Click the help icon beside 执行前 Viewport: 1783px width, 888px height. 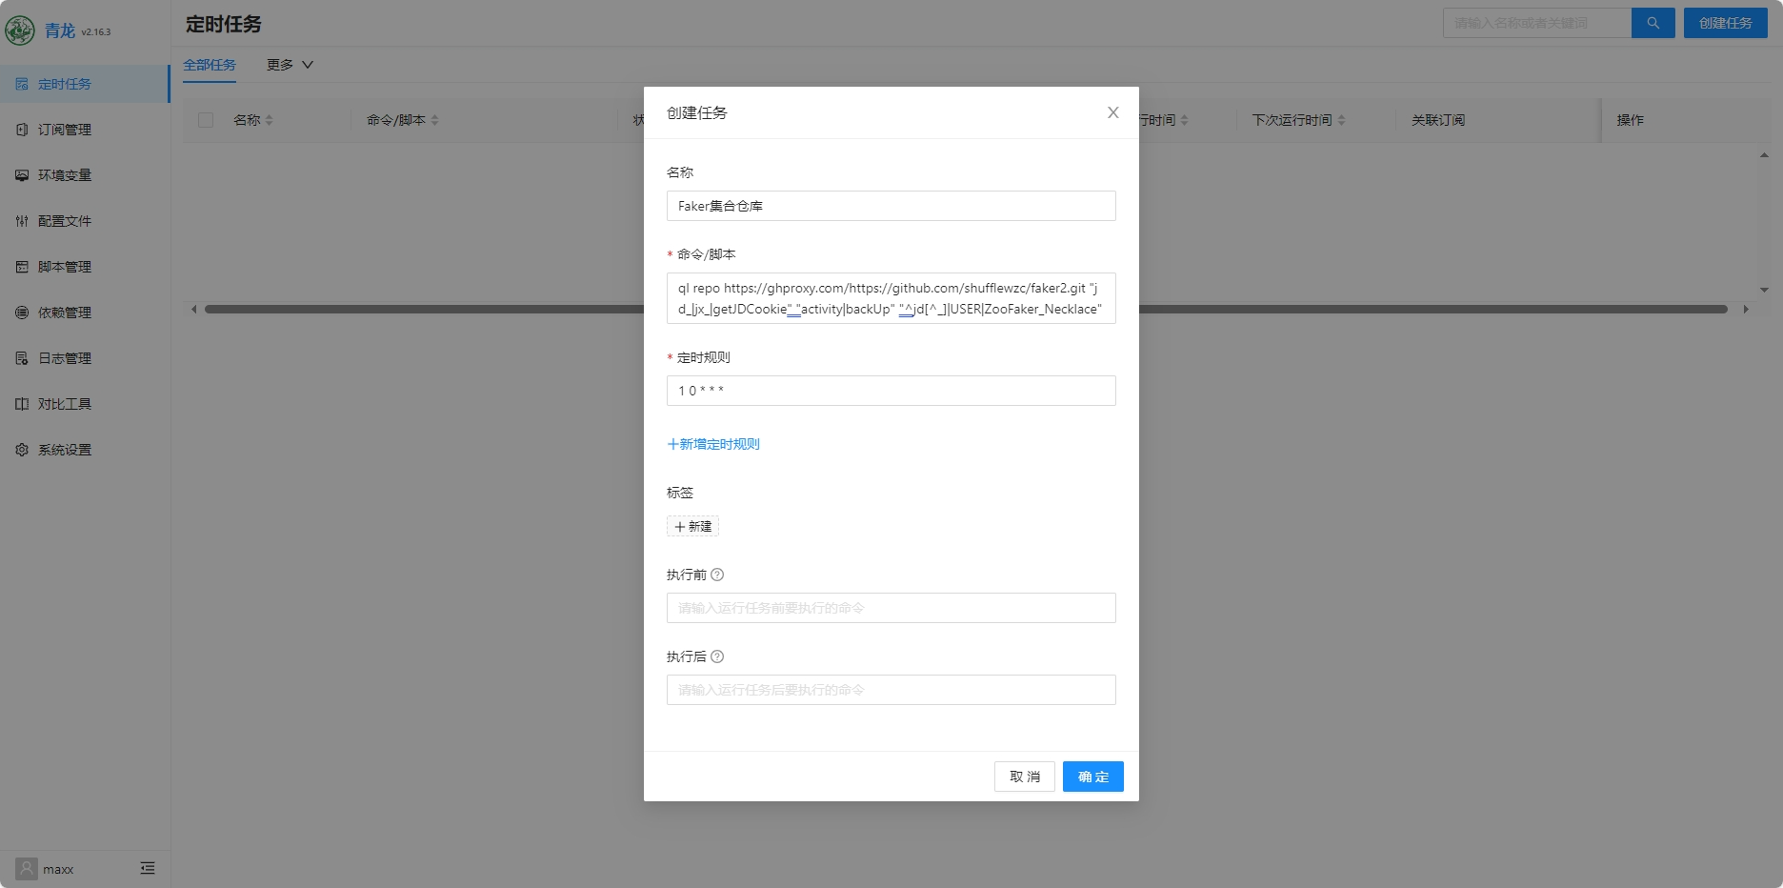pos(717,575)
